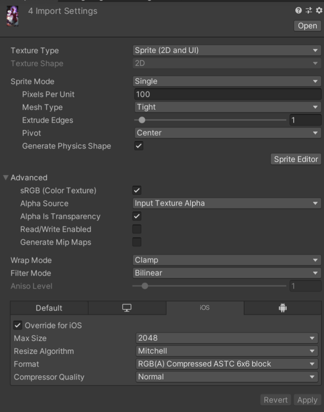Open the Filter Mode dropdown
The width and height of the screenshot is (324, 412).
tap(227, 273)
